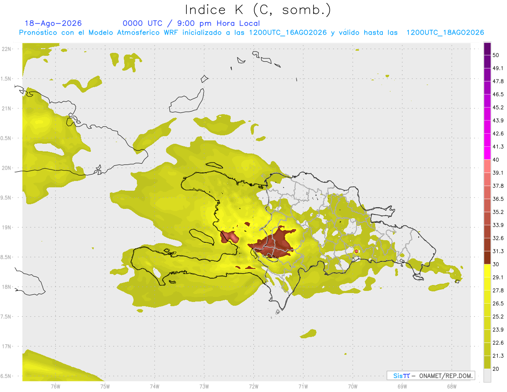The height and width of the screenshot is (392, 507).
Task: Click the olive legend segment between 20 and 21.3
Action: (x=488, y=362)
